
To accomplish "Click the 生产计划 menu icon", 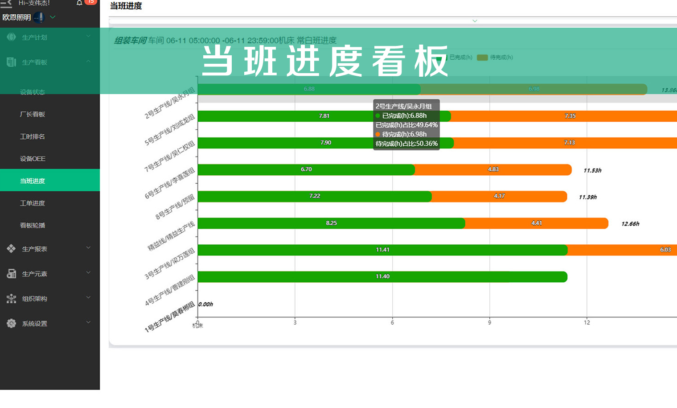I will click(x=11, y=37).
